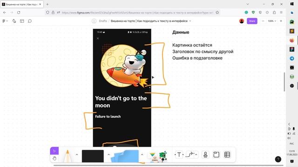The image size is (298, 167).
Task: Show hidden tray icons chevron
Action: coord(289,124)
